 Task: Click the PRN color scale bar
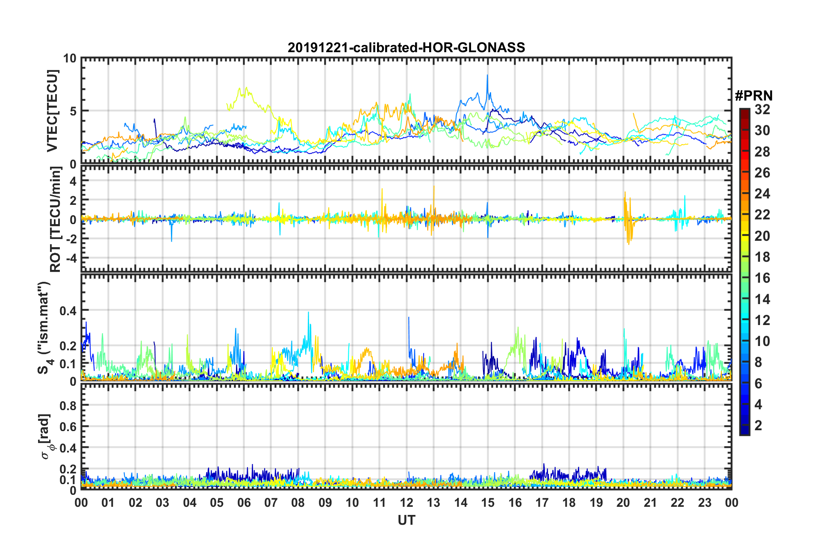[x=744, y=272]
